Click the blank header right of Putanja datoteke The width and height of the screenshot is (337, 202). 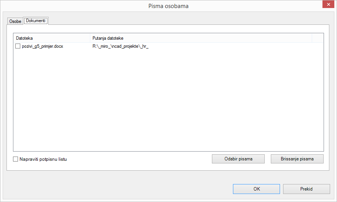pos(317,38)
